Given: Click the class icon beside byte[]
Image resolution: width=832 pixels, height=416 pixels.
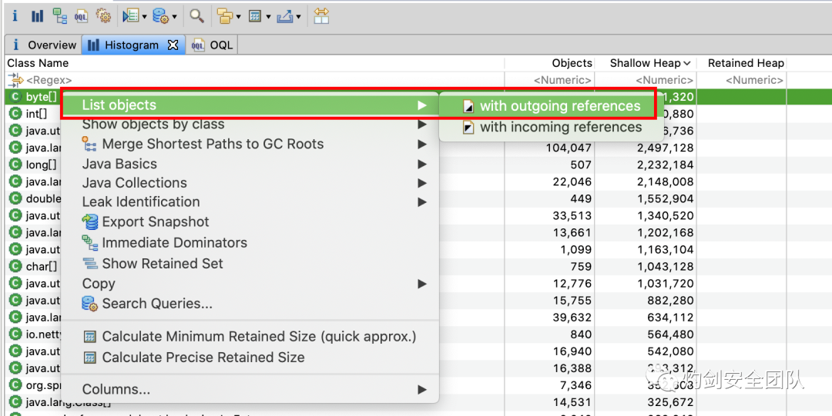Looking at the screenshot, I should tap(16, 97).
